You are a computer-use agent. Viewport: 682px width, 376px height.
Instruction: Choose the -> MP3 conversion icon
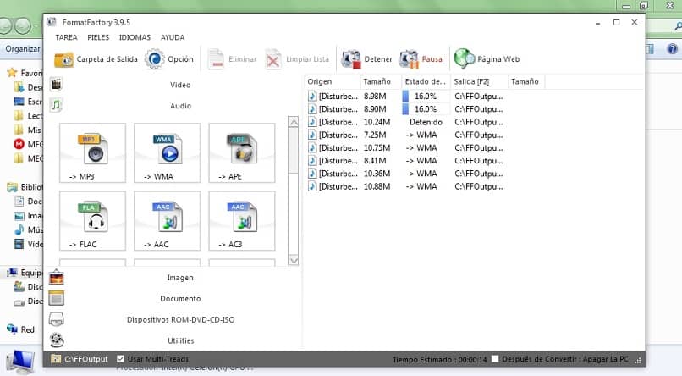coord(92,152)
